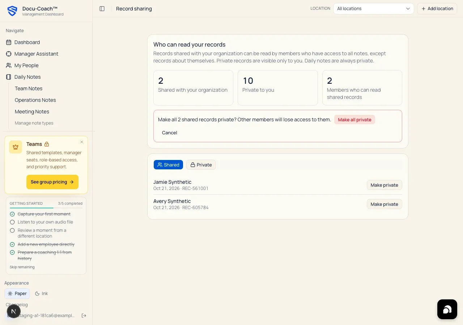Click the Docu-Coach shield logo
The width and height of the screenshot is (463, 325).
pos(12,11)
